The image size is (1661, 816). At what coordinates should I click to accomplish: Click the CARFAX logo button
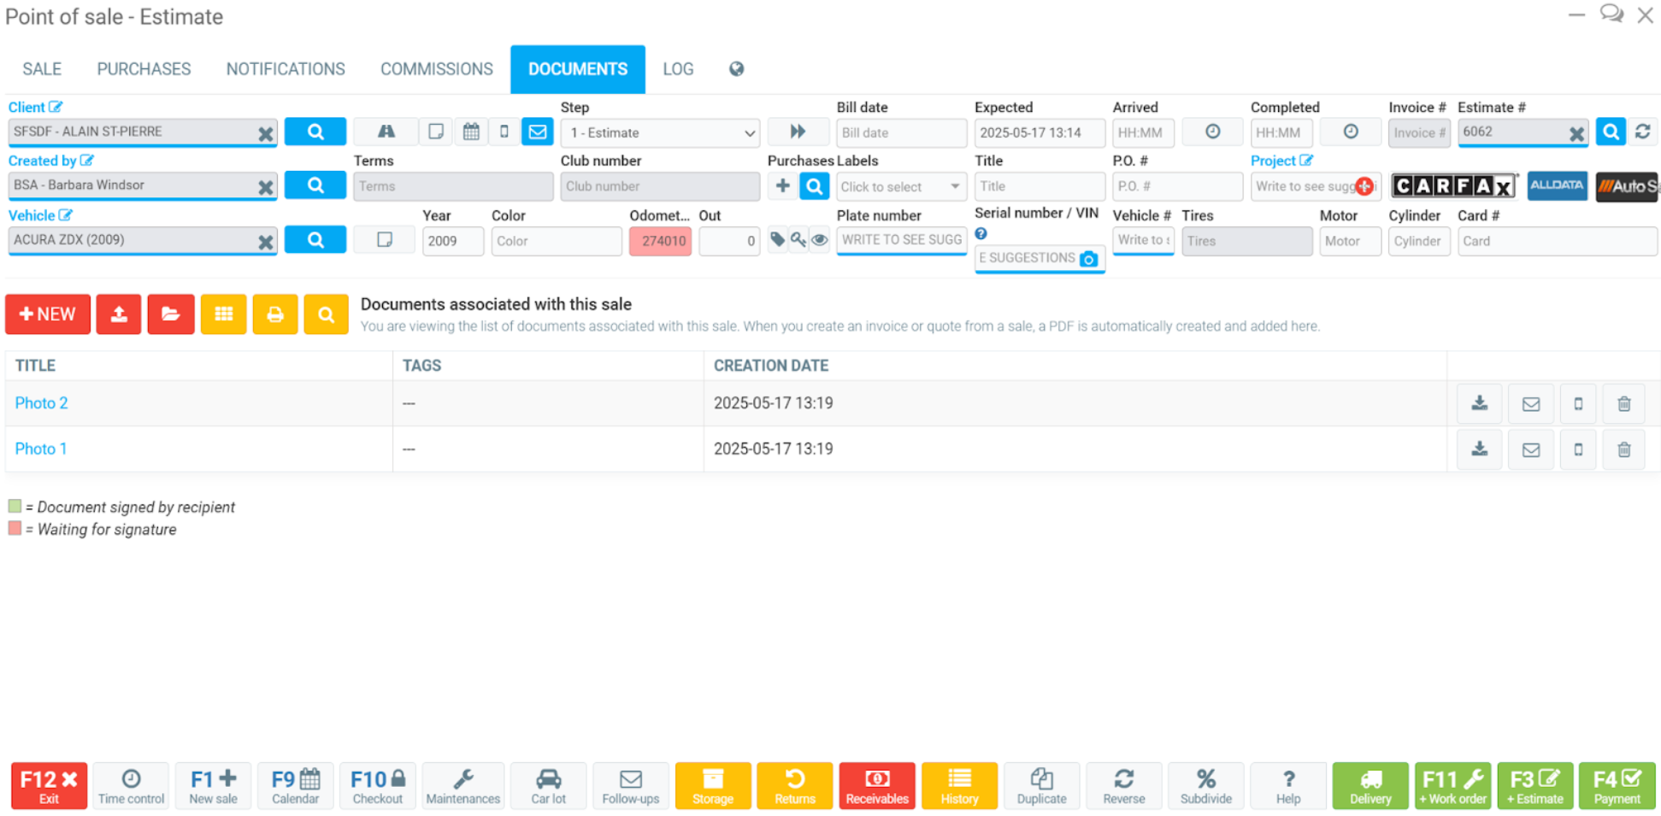(x=1453, y=185)
